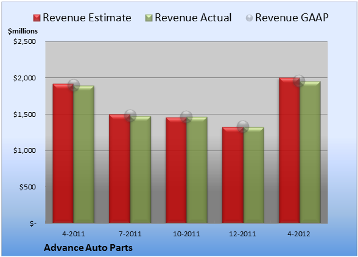Viewport: 358px width, 257px height.
Task: Click the '$millions' axis unit label
Action: coord(23,31)
